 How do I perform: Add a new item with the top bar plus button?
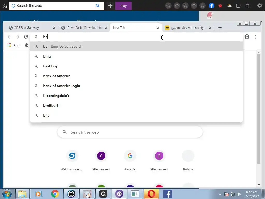coord(110,6)
